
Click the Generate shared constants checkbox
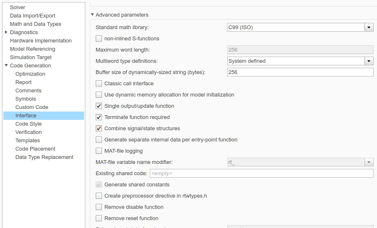(99, 185)
